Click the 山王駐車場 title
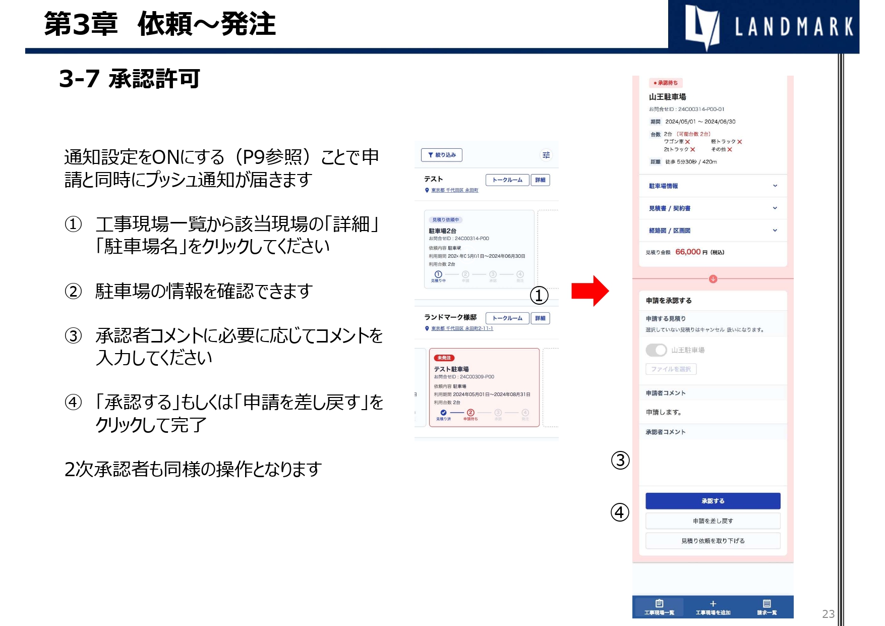 667,96
